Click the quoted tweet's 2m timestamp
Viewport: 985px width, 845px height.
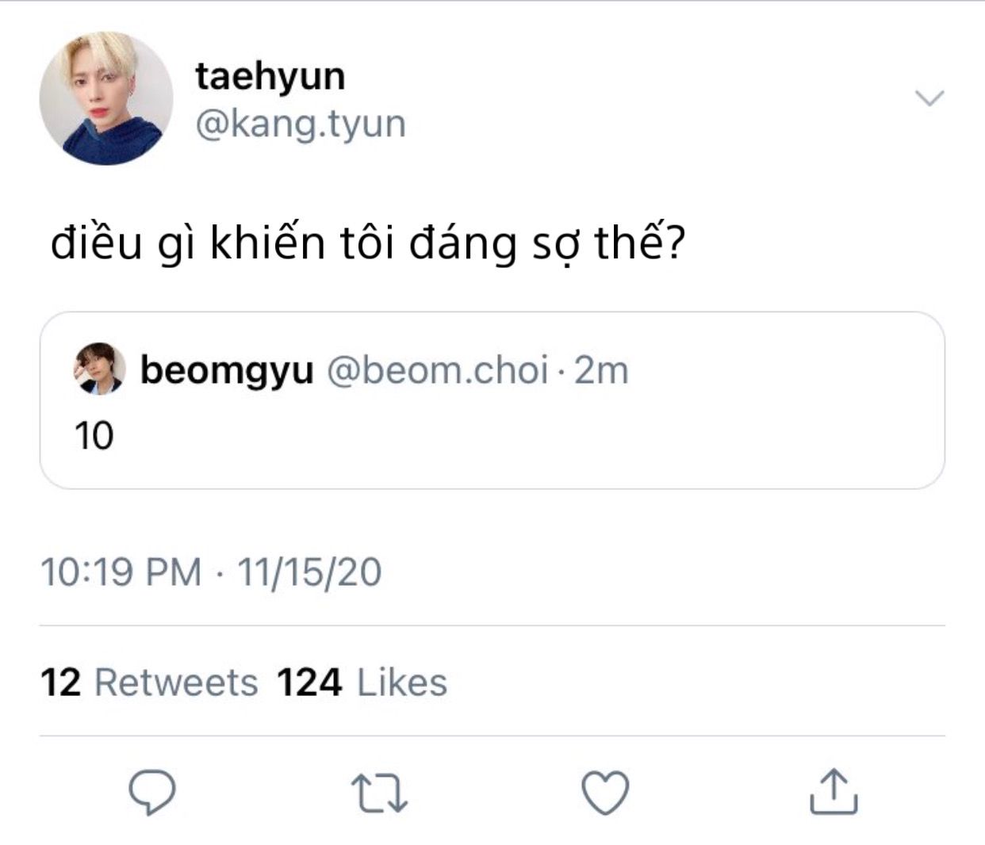(601, 370)
